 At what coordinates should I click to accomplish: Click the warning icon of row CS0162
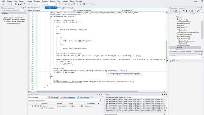(33, 106)
